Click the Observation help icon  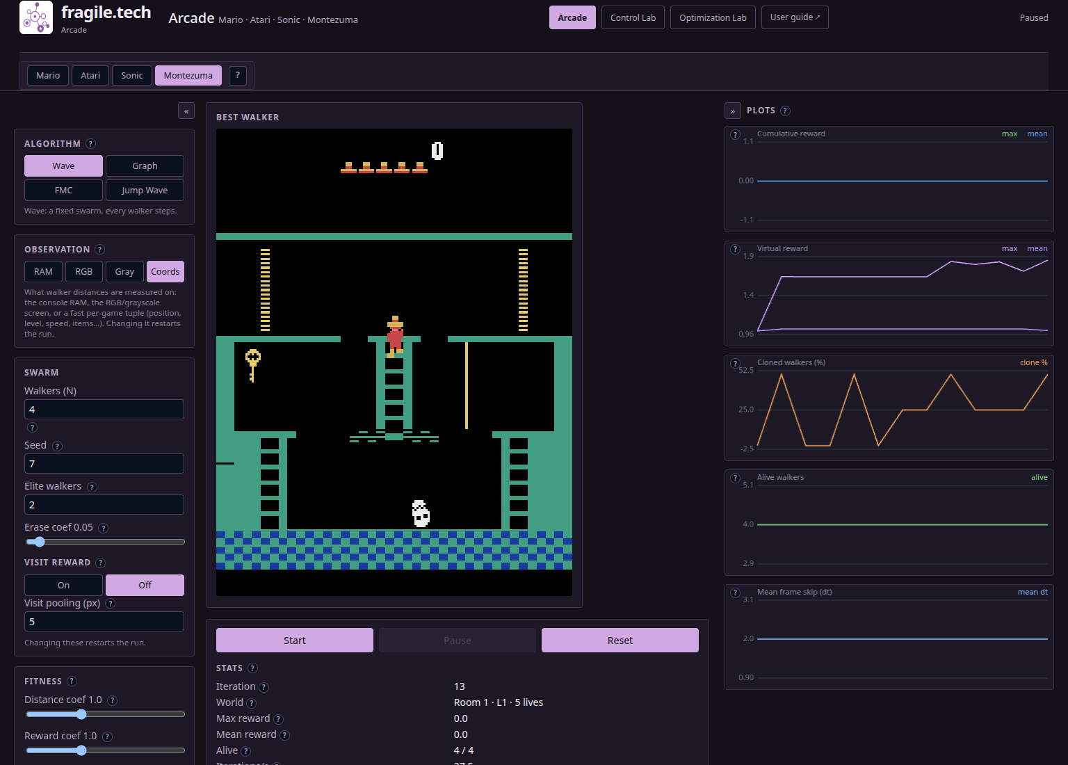coord(99,250)
